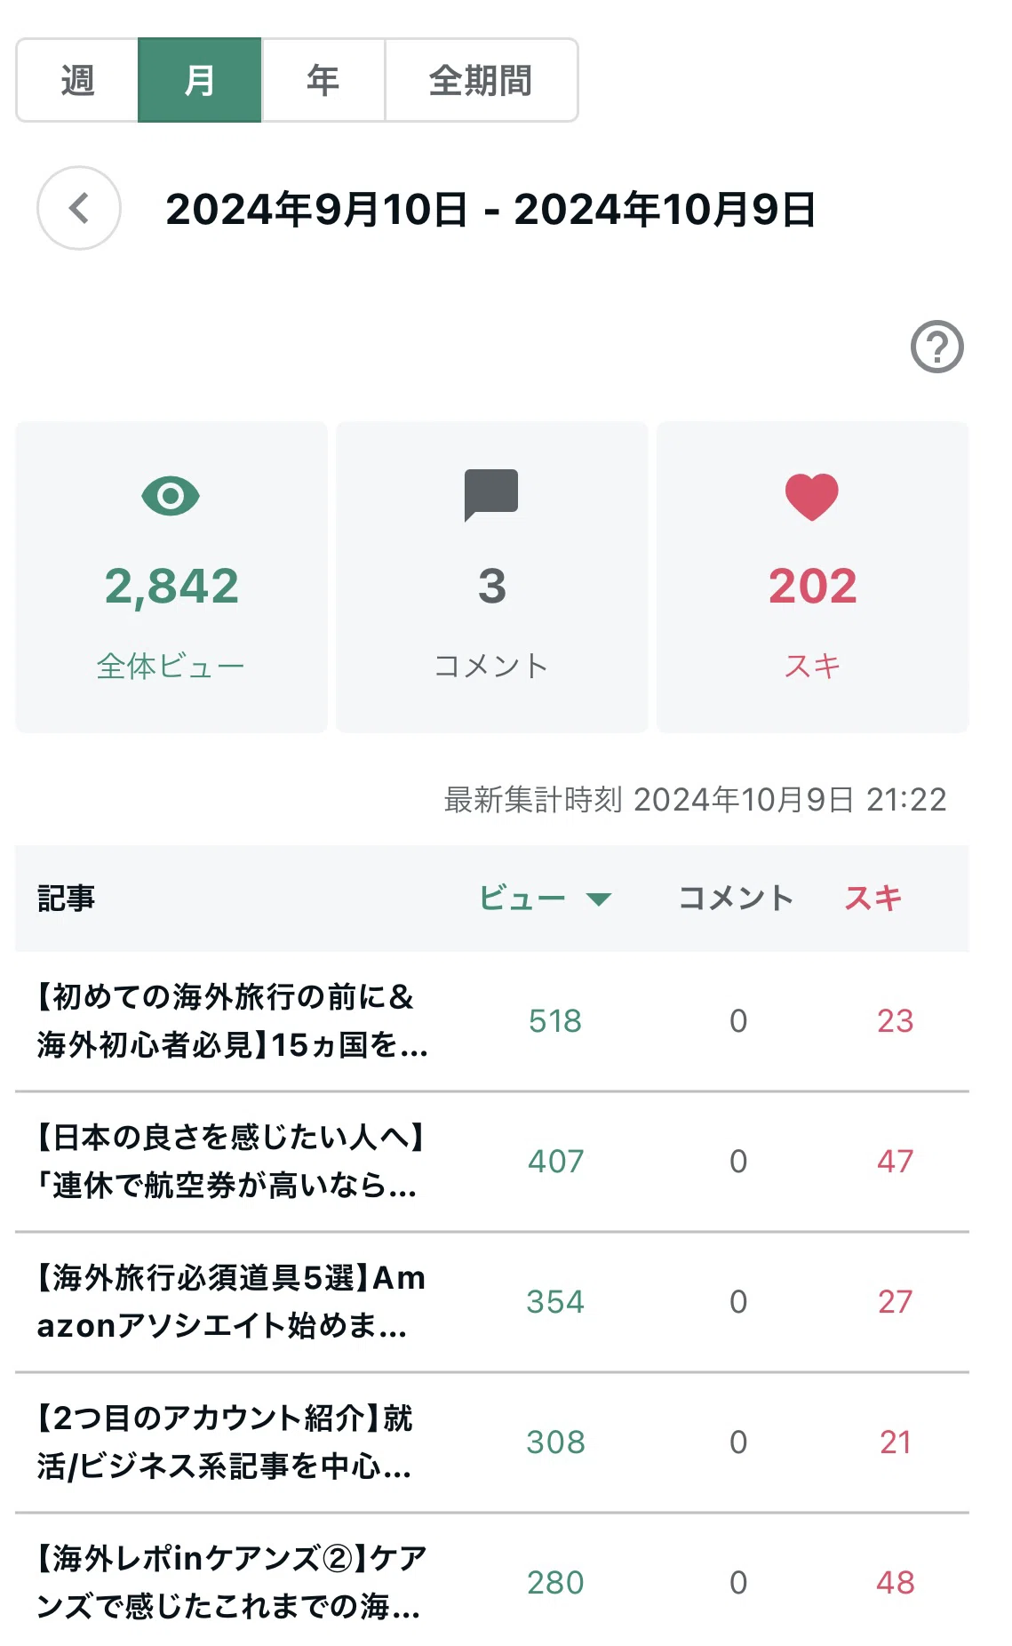Viewport: 1012px width, 1646px height.
Task: Select the 月 tab
Action: tap(200, 80)
